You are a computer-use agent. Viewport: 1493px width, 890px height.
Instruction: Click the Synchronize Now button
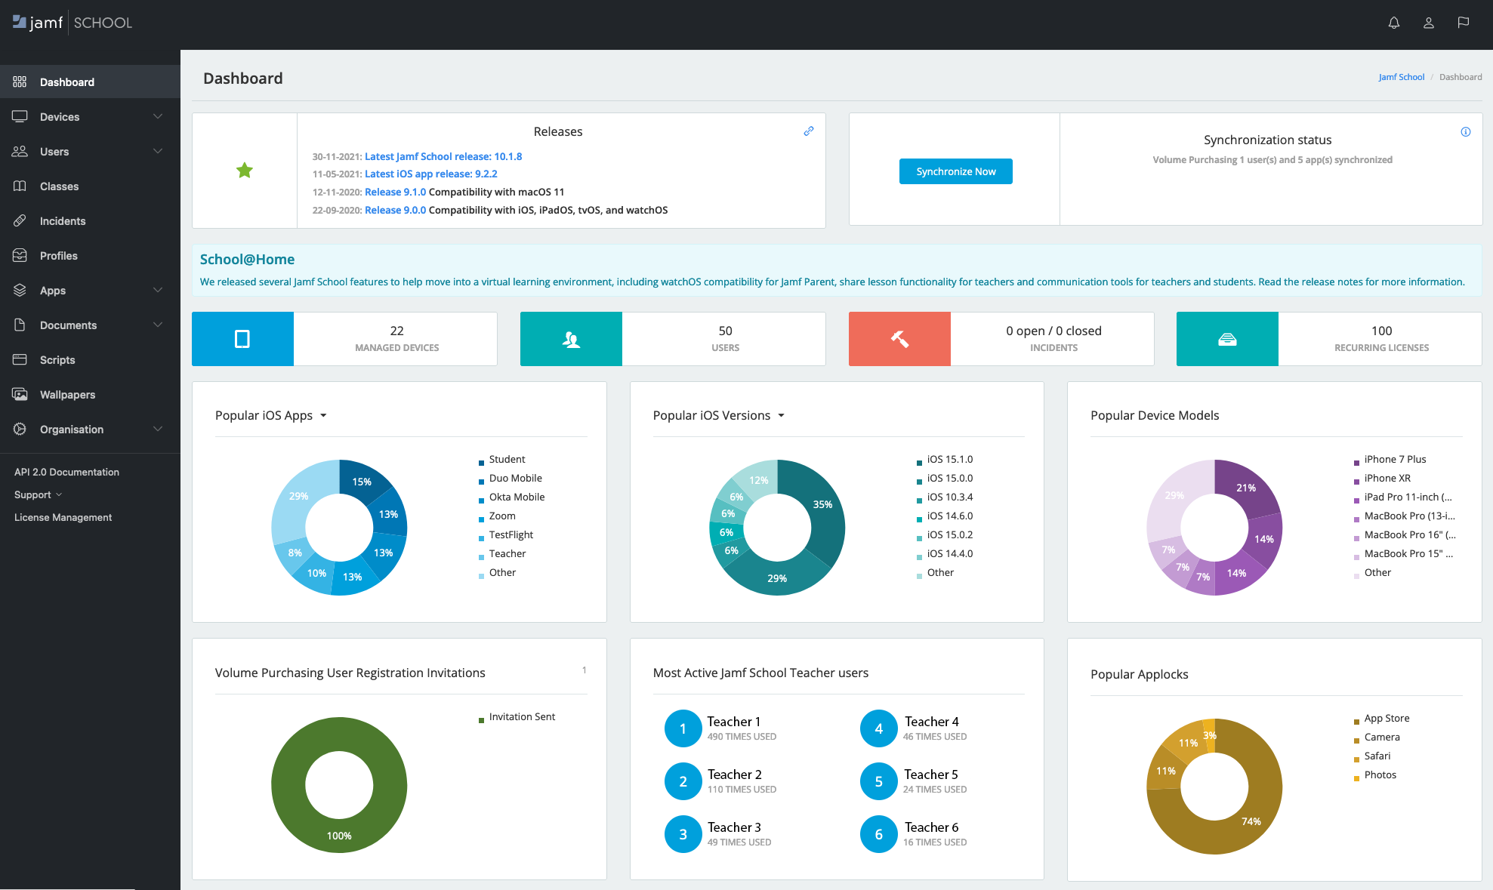click(x=955, y=171)
